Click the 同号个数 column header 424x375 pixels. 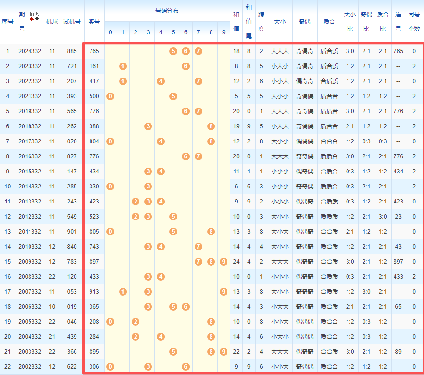414,22
